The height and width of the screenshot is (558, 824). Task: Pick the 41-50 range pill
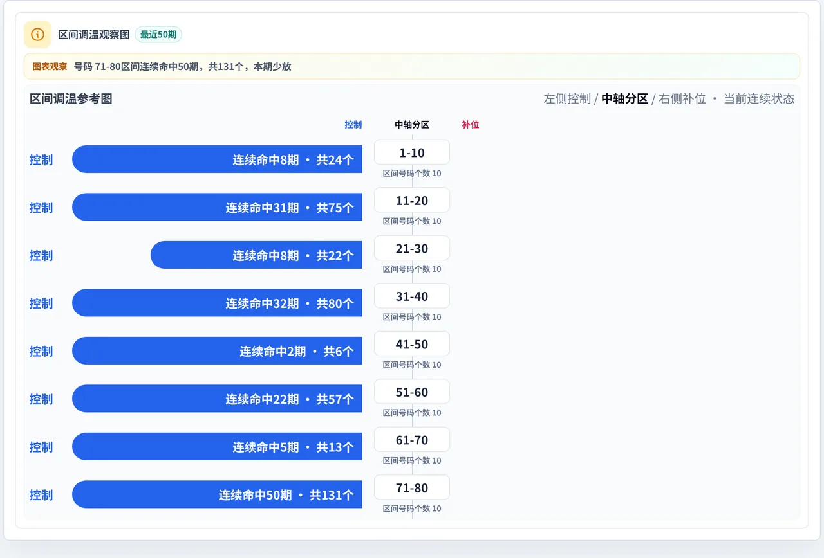coord(412,344)
